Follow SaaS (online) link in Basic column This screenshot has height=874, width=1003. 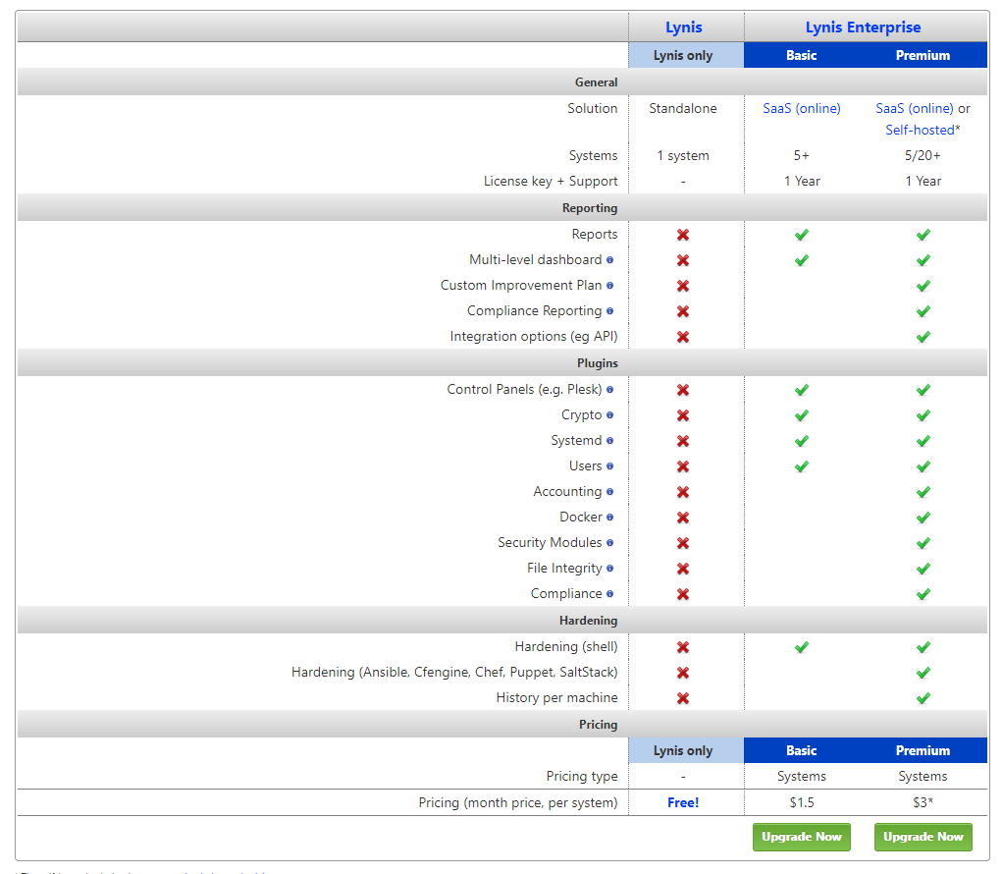802,108
